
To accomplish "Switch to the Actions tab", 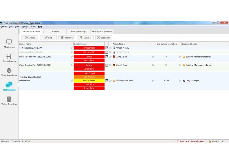I will click(x=55, y=31).
